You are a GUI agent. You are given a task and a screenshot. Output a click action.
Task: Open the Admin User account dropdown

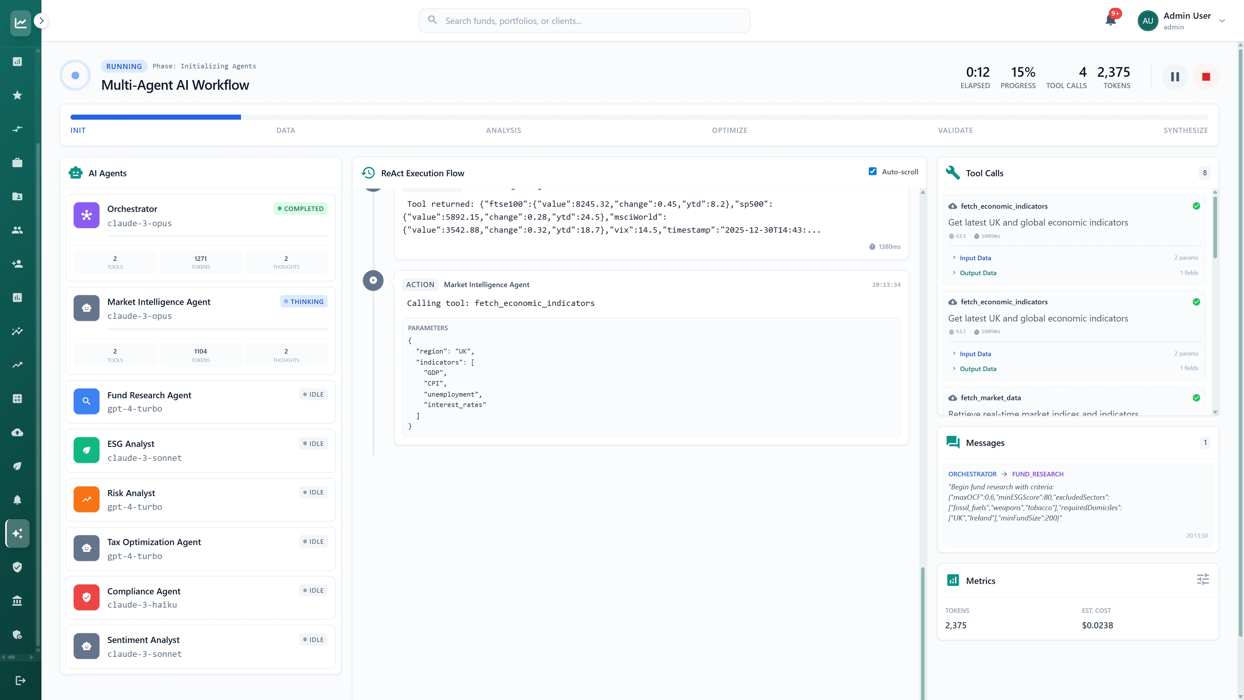coord(1222,21)
